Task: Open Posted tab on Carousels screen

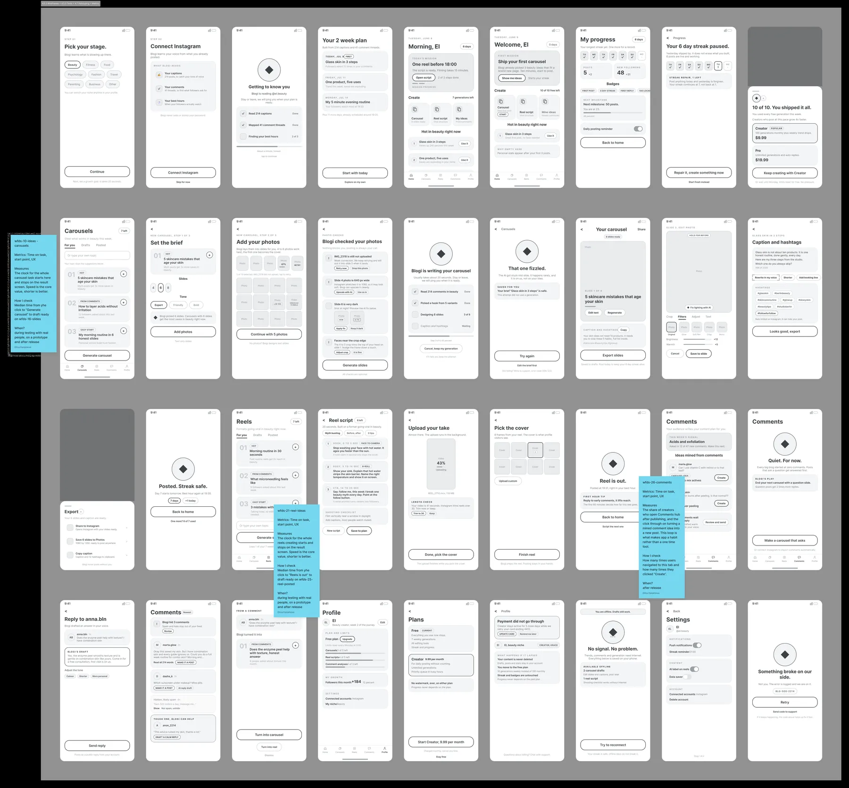Action: pos(101,245)
